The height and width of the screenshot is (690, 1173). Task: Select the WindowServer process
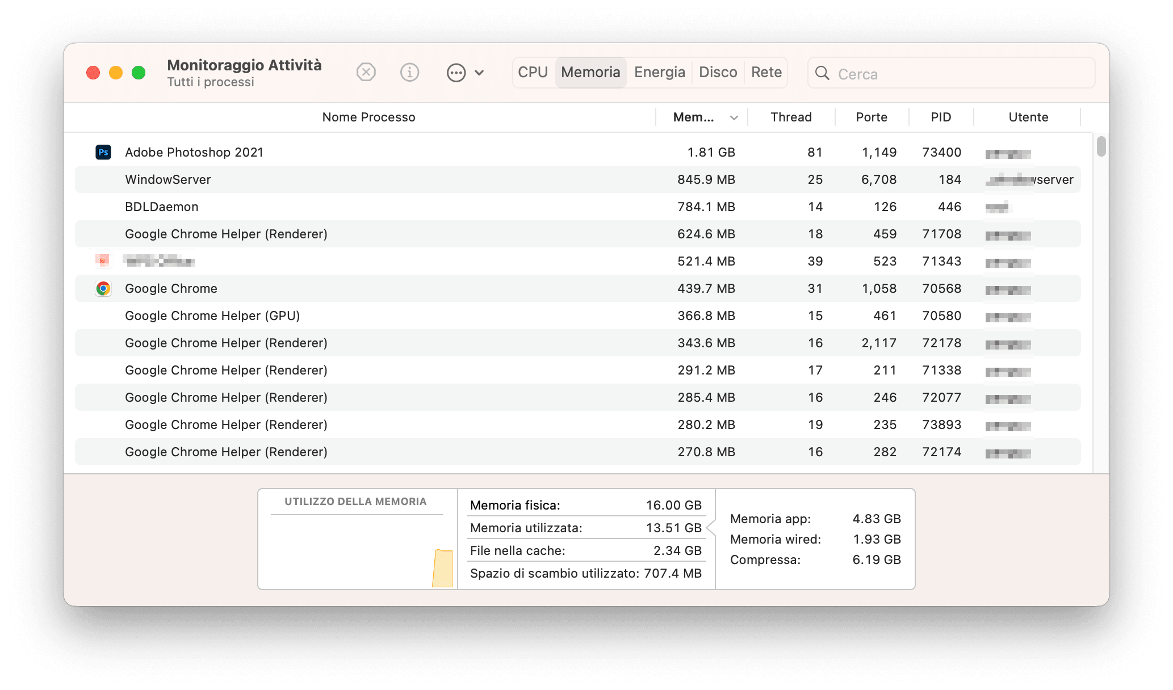point(578,179)
